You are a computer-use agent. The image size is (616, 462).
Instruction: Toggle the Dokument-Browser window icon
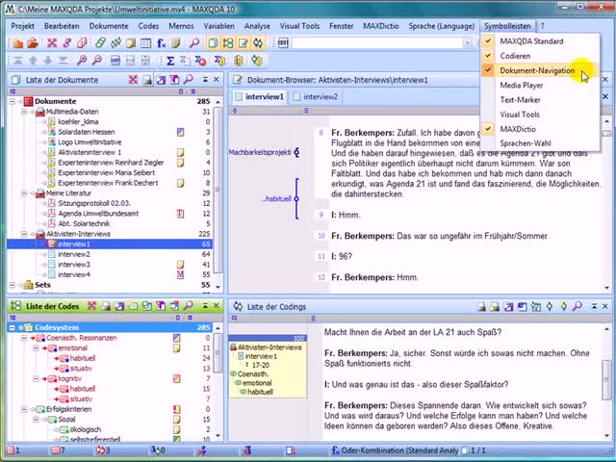[244, 42]
